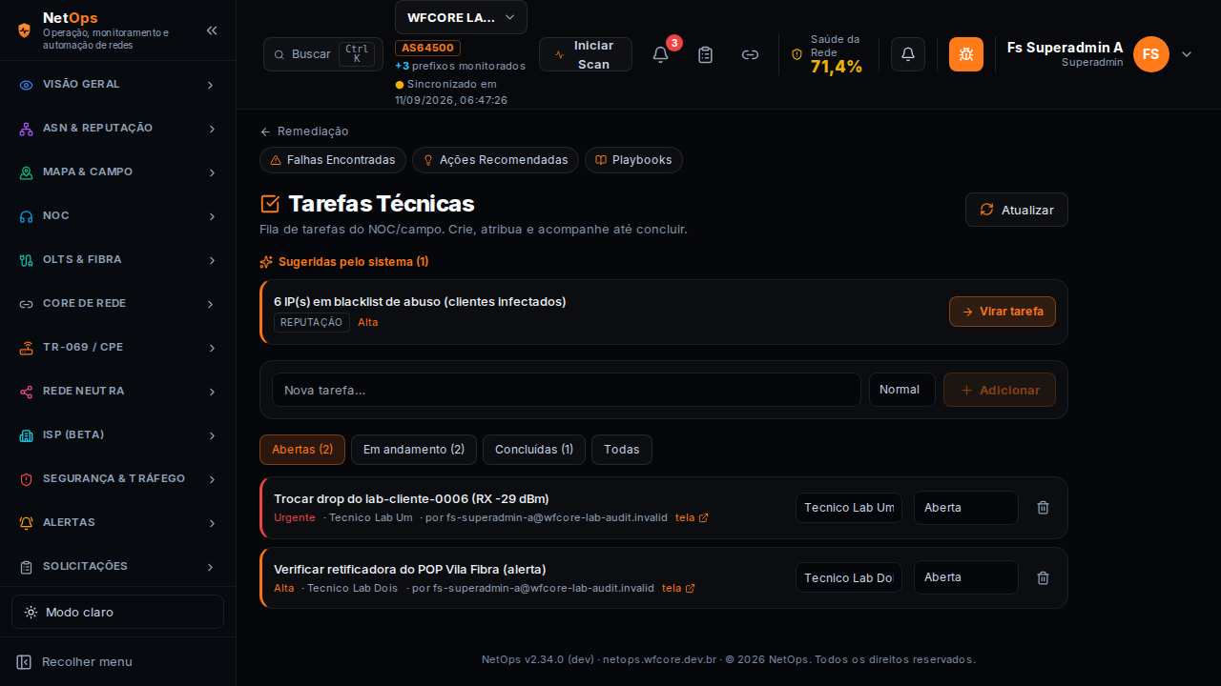Open the WFCORE LA... organization dropdown
The height and width of the screenshot is (686, 1221).
pos(461,17)
